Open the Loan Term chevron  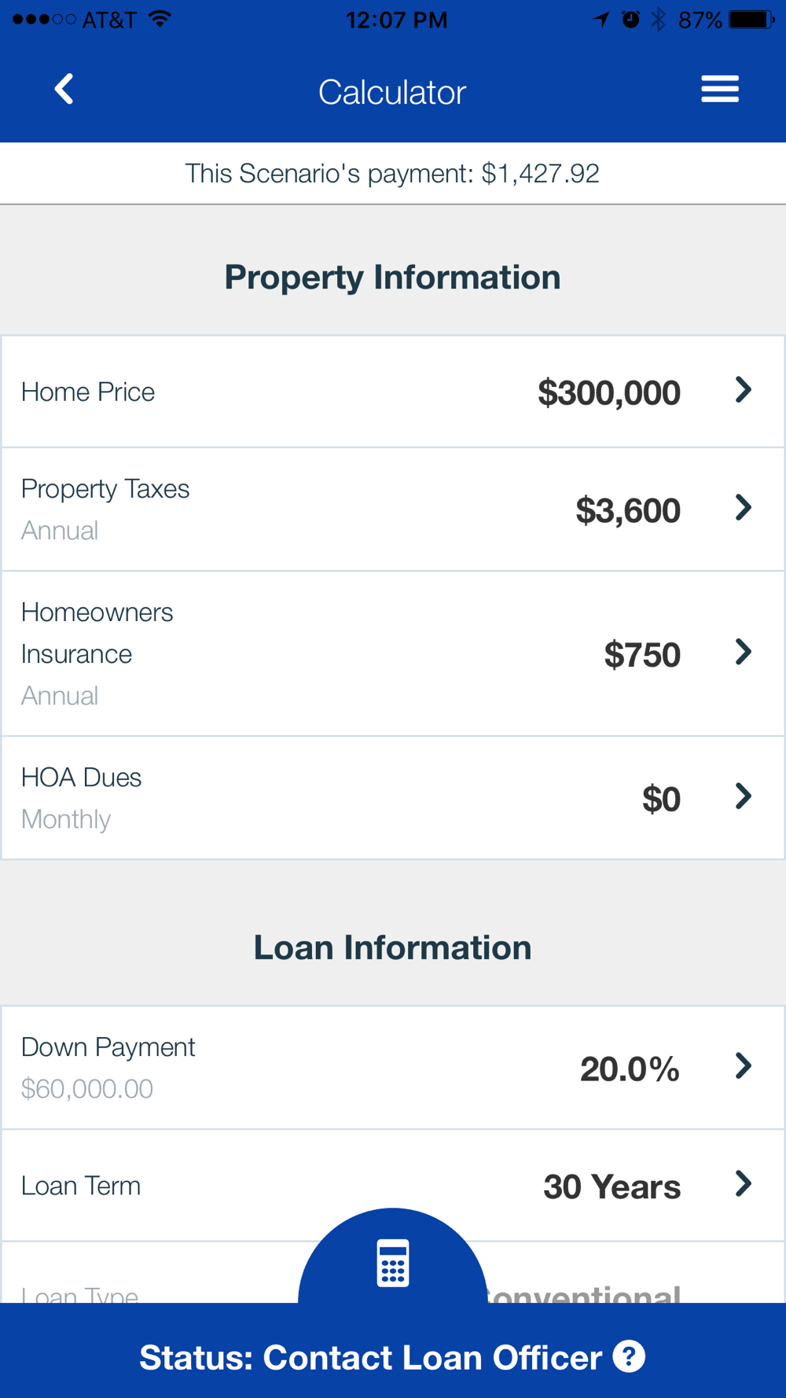[743, 1184]
